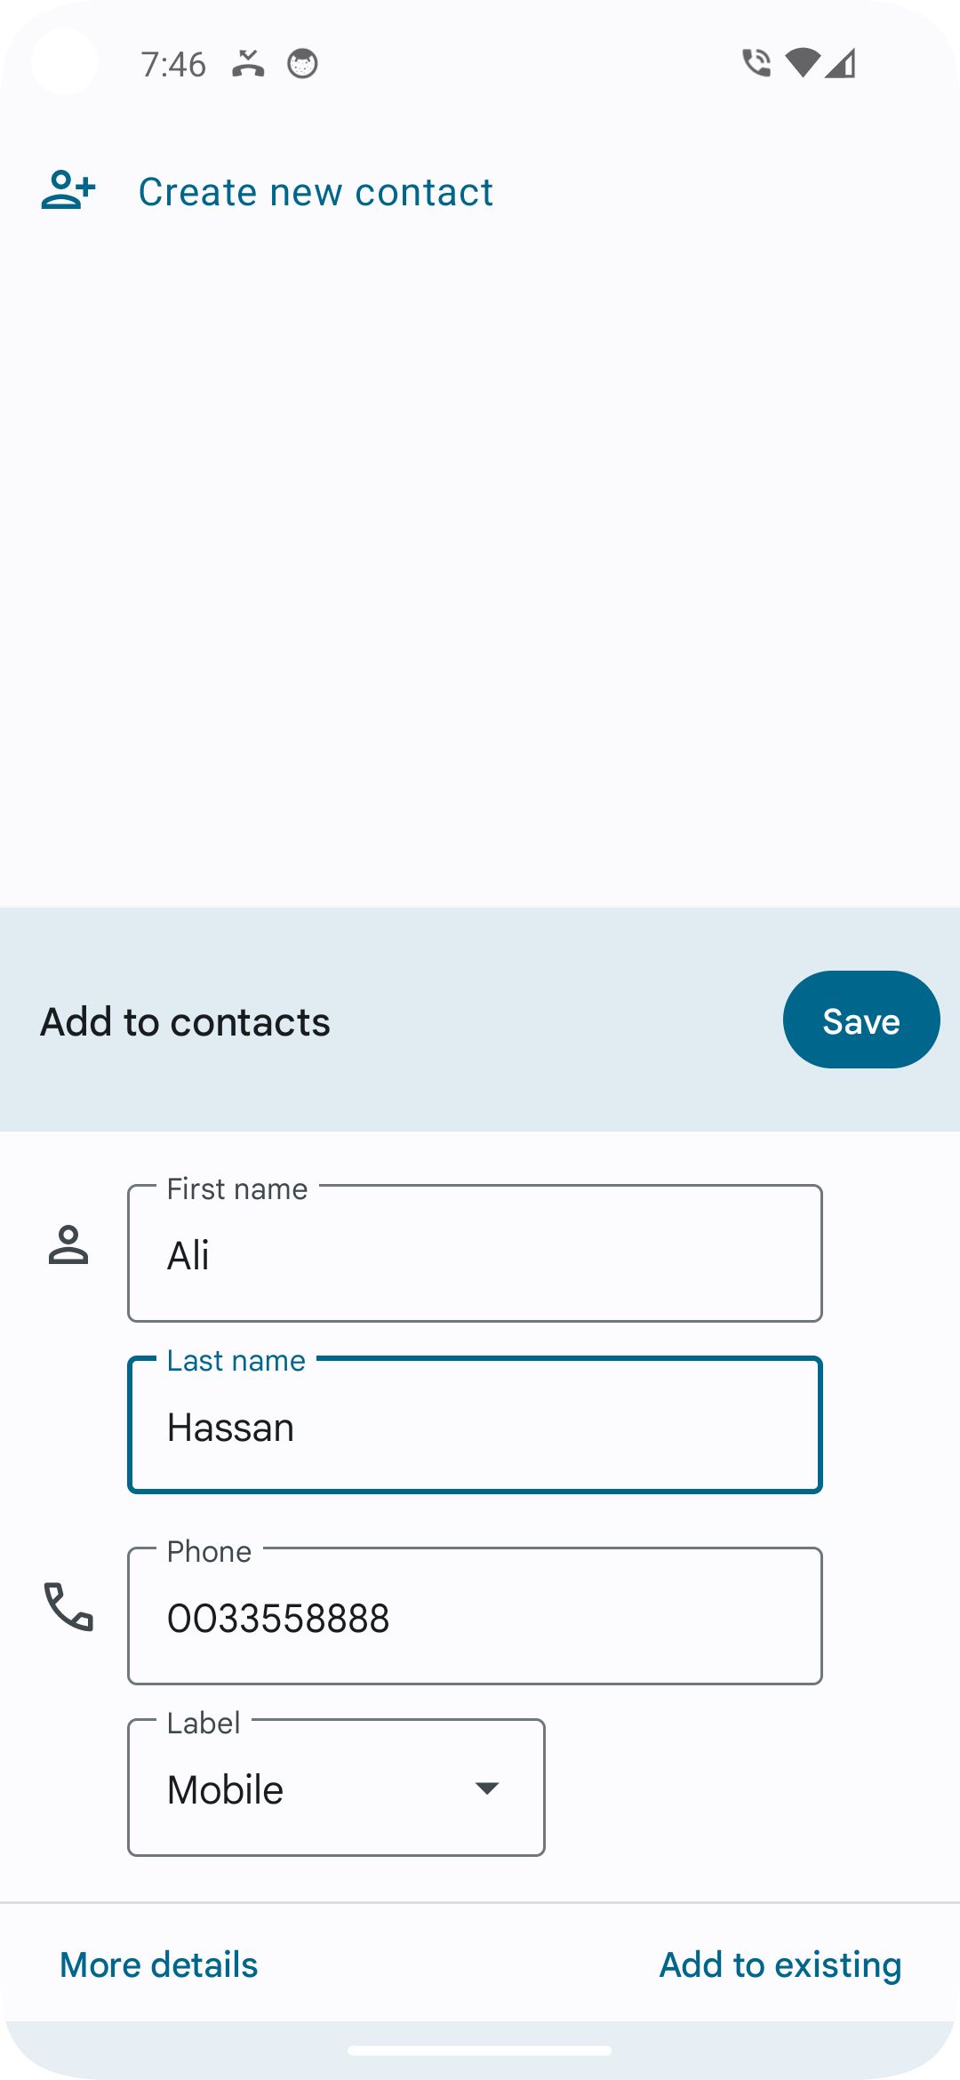The width and height of the screenshot is (960, 2080).
Task: Open the Label dropdown showing Mobile
Action: pos(336,1788)
